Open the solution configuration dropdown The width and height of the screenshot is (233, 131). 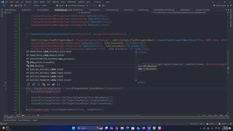37,6
